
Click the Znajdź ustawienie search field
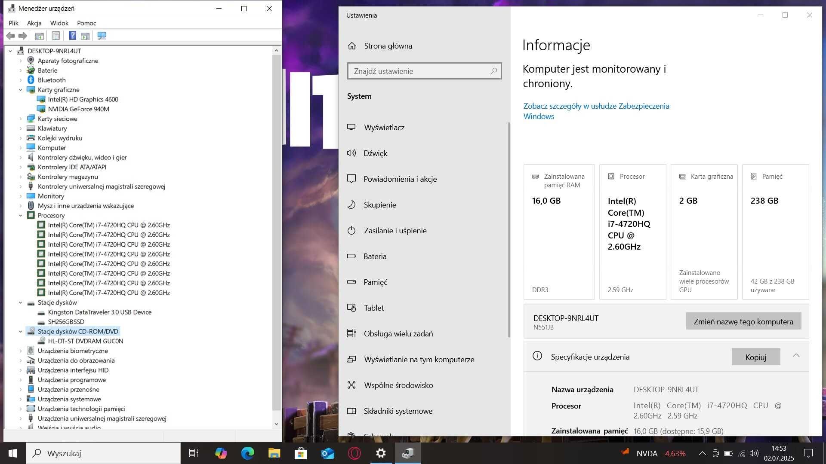tap(424, 71)
